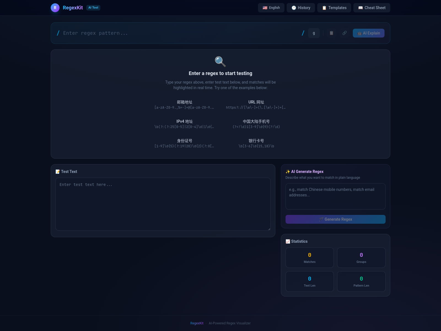Viewport: 441px width, 331px height.
Task: Copy the regex with the clipboard icon
Action: tap(331, 33)
